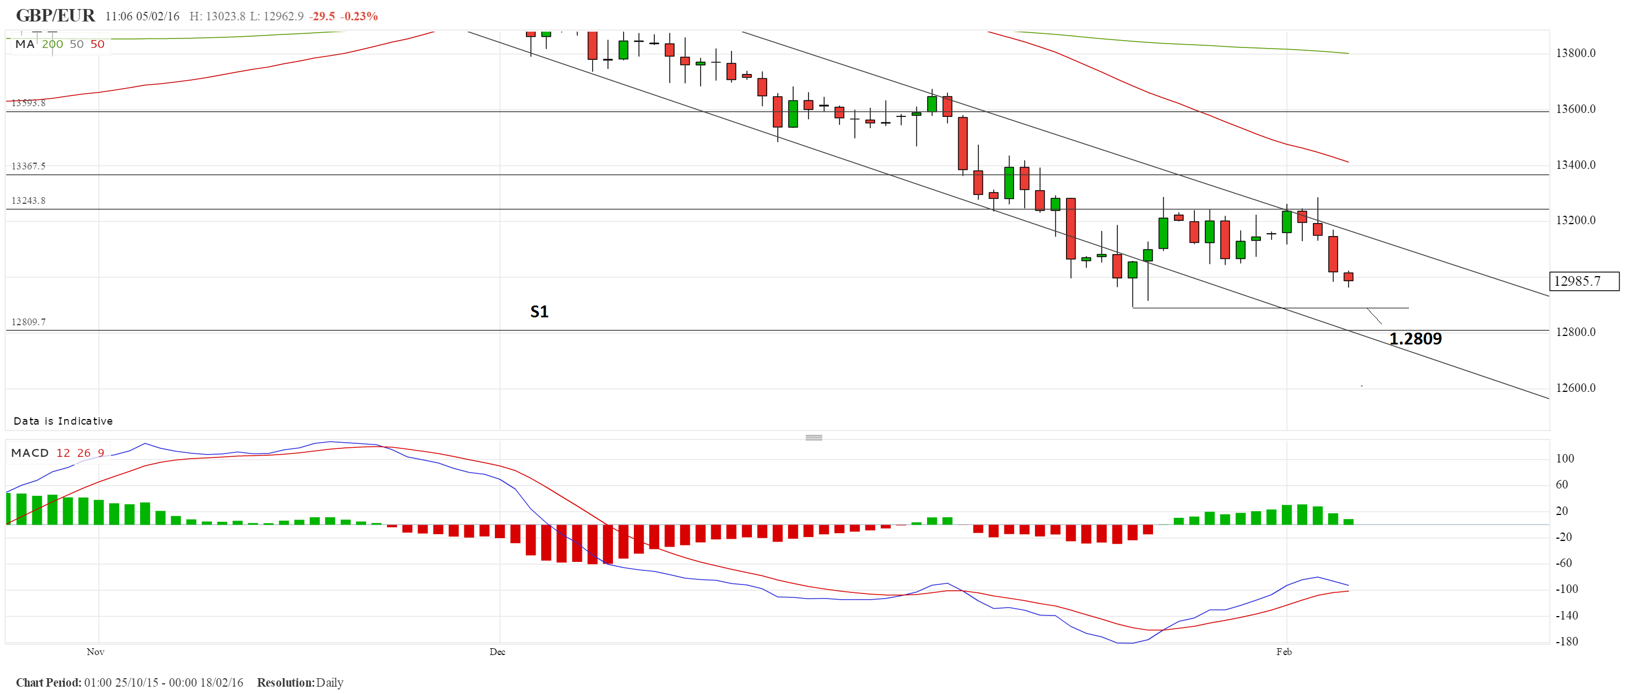The height and width of the screenshot is (694, 1627).
Task: Click MACD signal period value 9
Action: click(101, 453)
